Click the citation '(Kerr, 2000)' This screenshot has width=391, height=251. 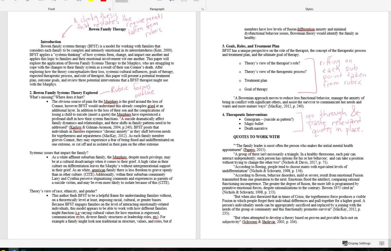click(163, 50)
